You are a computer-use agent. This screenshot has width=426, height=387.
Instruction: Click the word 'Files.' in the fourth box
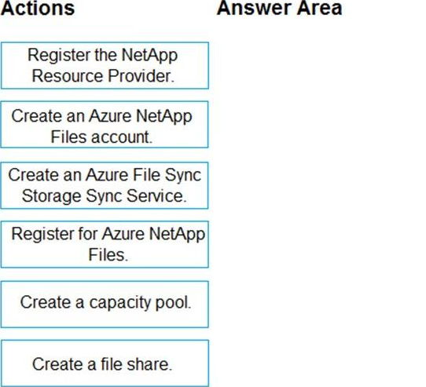(x=108, y=255)
